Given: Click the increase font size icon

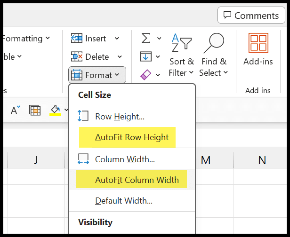Looking at the screenshot, I should tap(15, 110).
